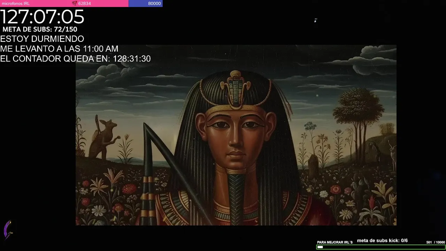Click the green PARA MEJORAR IRL'S progress bar
This screenshot has width=446, height=251.
[x=381, y=247]
